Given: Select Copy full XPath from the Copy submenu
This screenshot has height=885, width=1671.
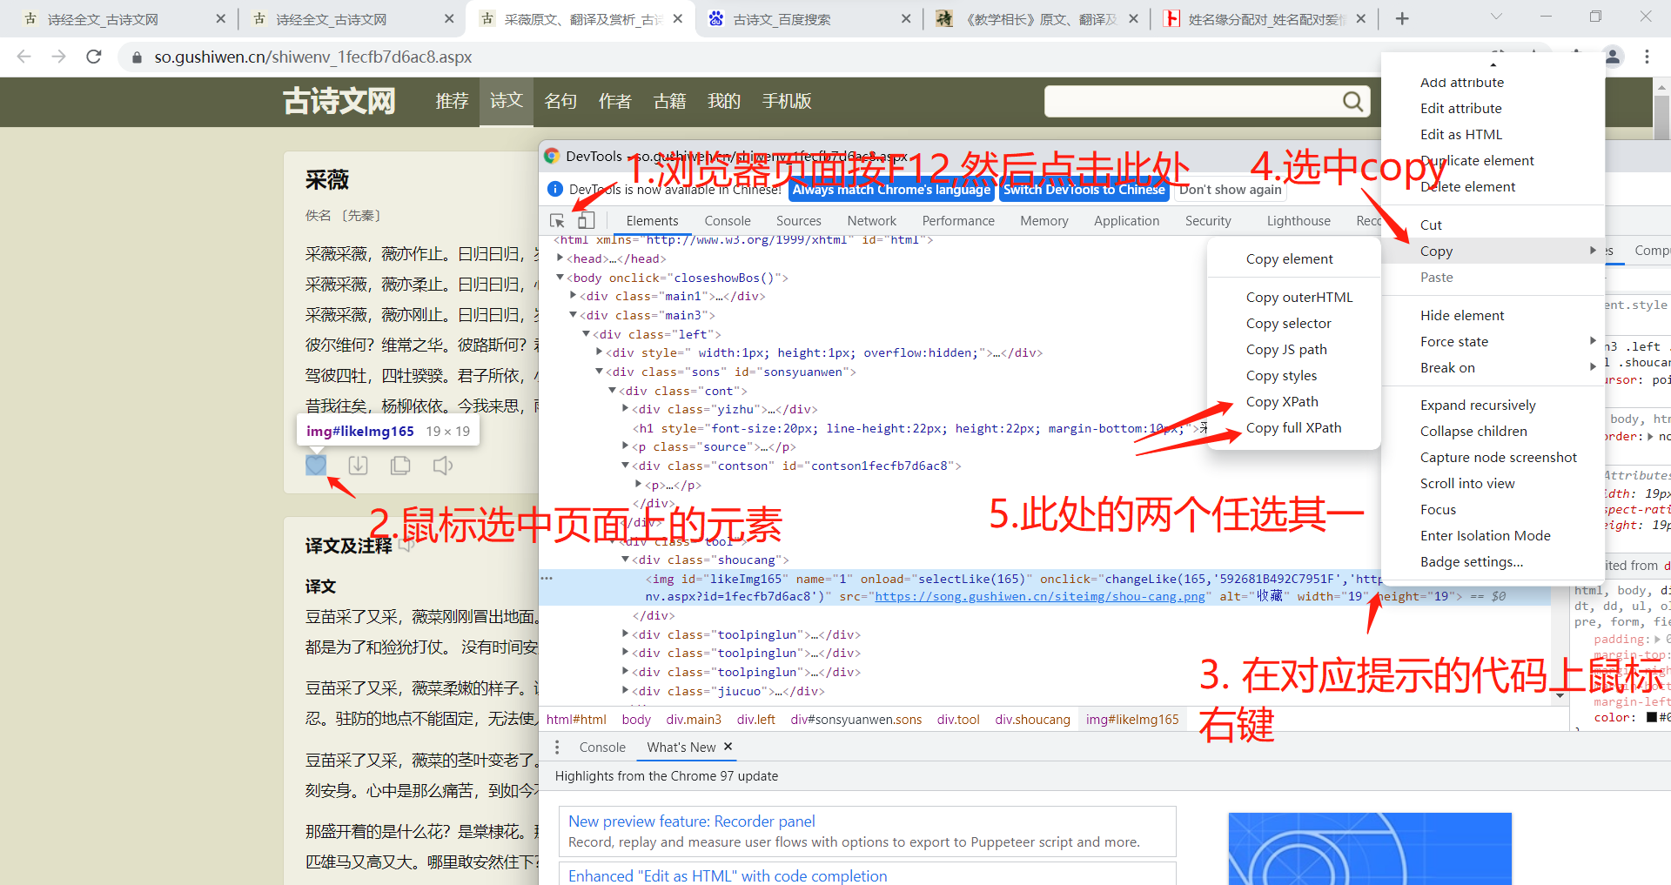Looking at the screenshot, I should (x=1294, y=427).
